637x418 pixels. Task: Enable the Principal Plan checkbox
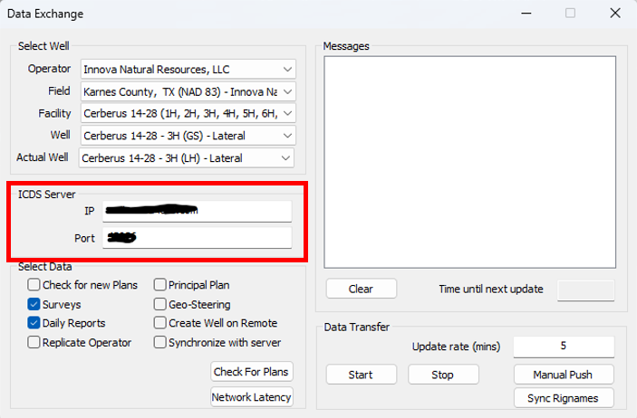[x=160, y=285]
